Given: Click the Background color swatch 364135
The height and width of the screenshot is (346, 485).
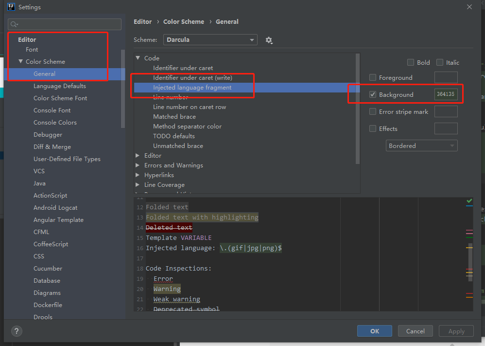Looking at the screenshot, I should (x=446, y=94).
